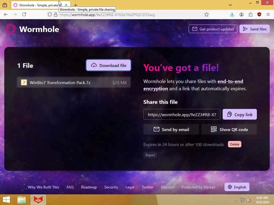This screenshot has width=274, height=205.
Task: Bookmark this page with the star
Action: (207, 14)
